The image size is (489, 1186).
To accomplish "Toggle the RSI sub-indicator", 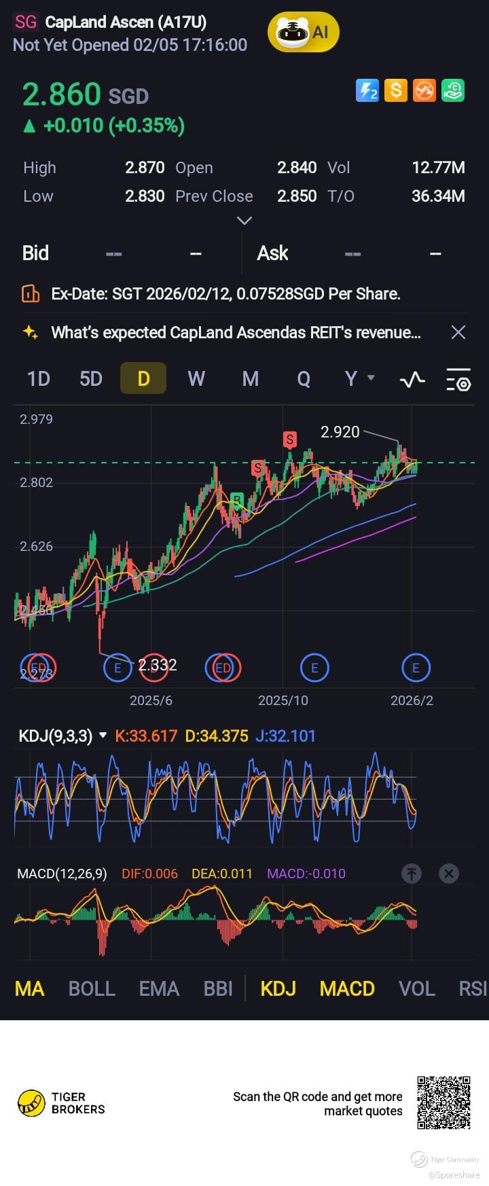I will 473,988.
